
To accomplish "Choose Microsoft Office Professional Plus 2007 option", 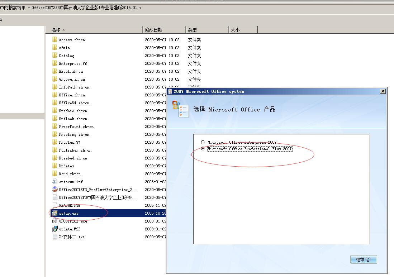I will [x=203, y=149].
